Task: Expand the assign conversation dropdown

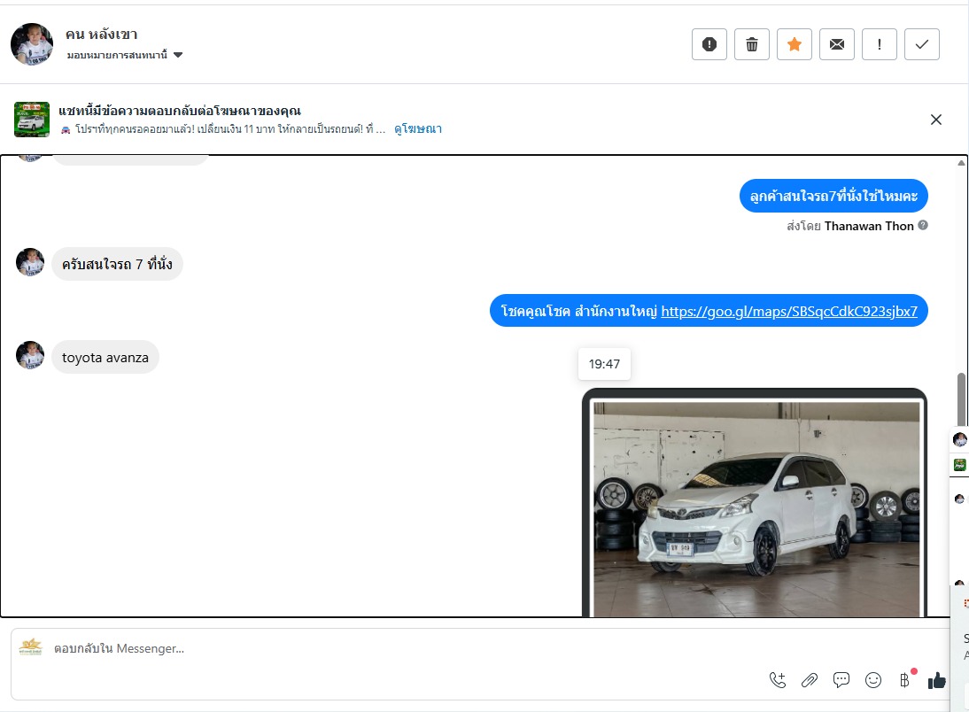Action: tap(178, 55)
